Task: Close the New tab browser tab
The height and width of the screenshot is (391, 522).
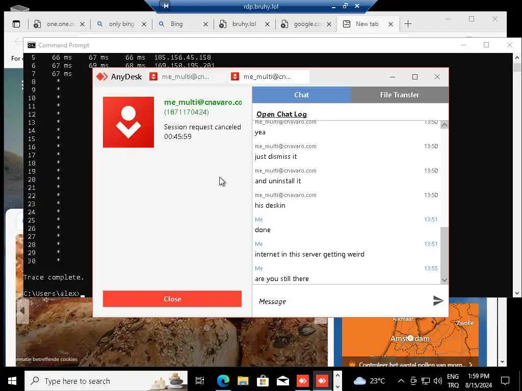Action: click(x=391, y=24)
